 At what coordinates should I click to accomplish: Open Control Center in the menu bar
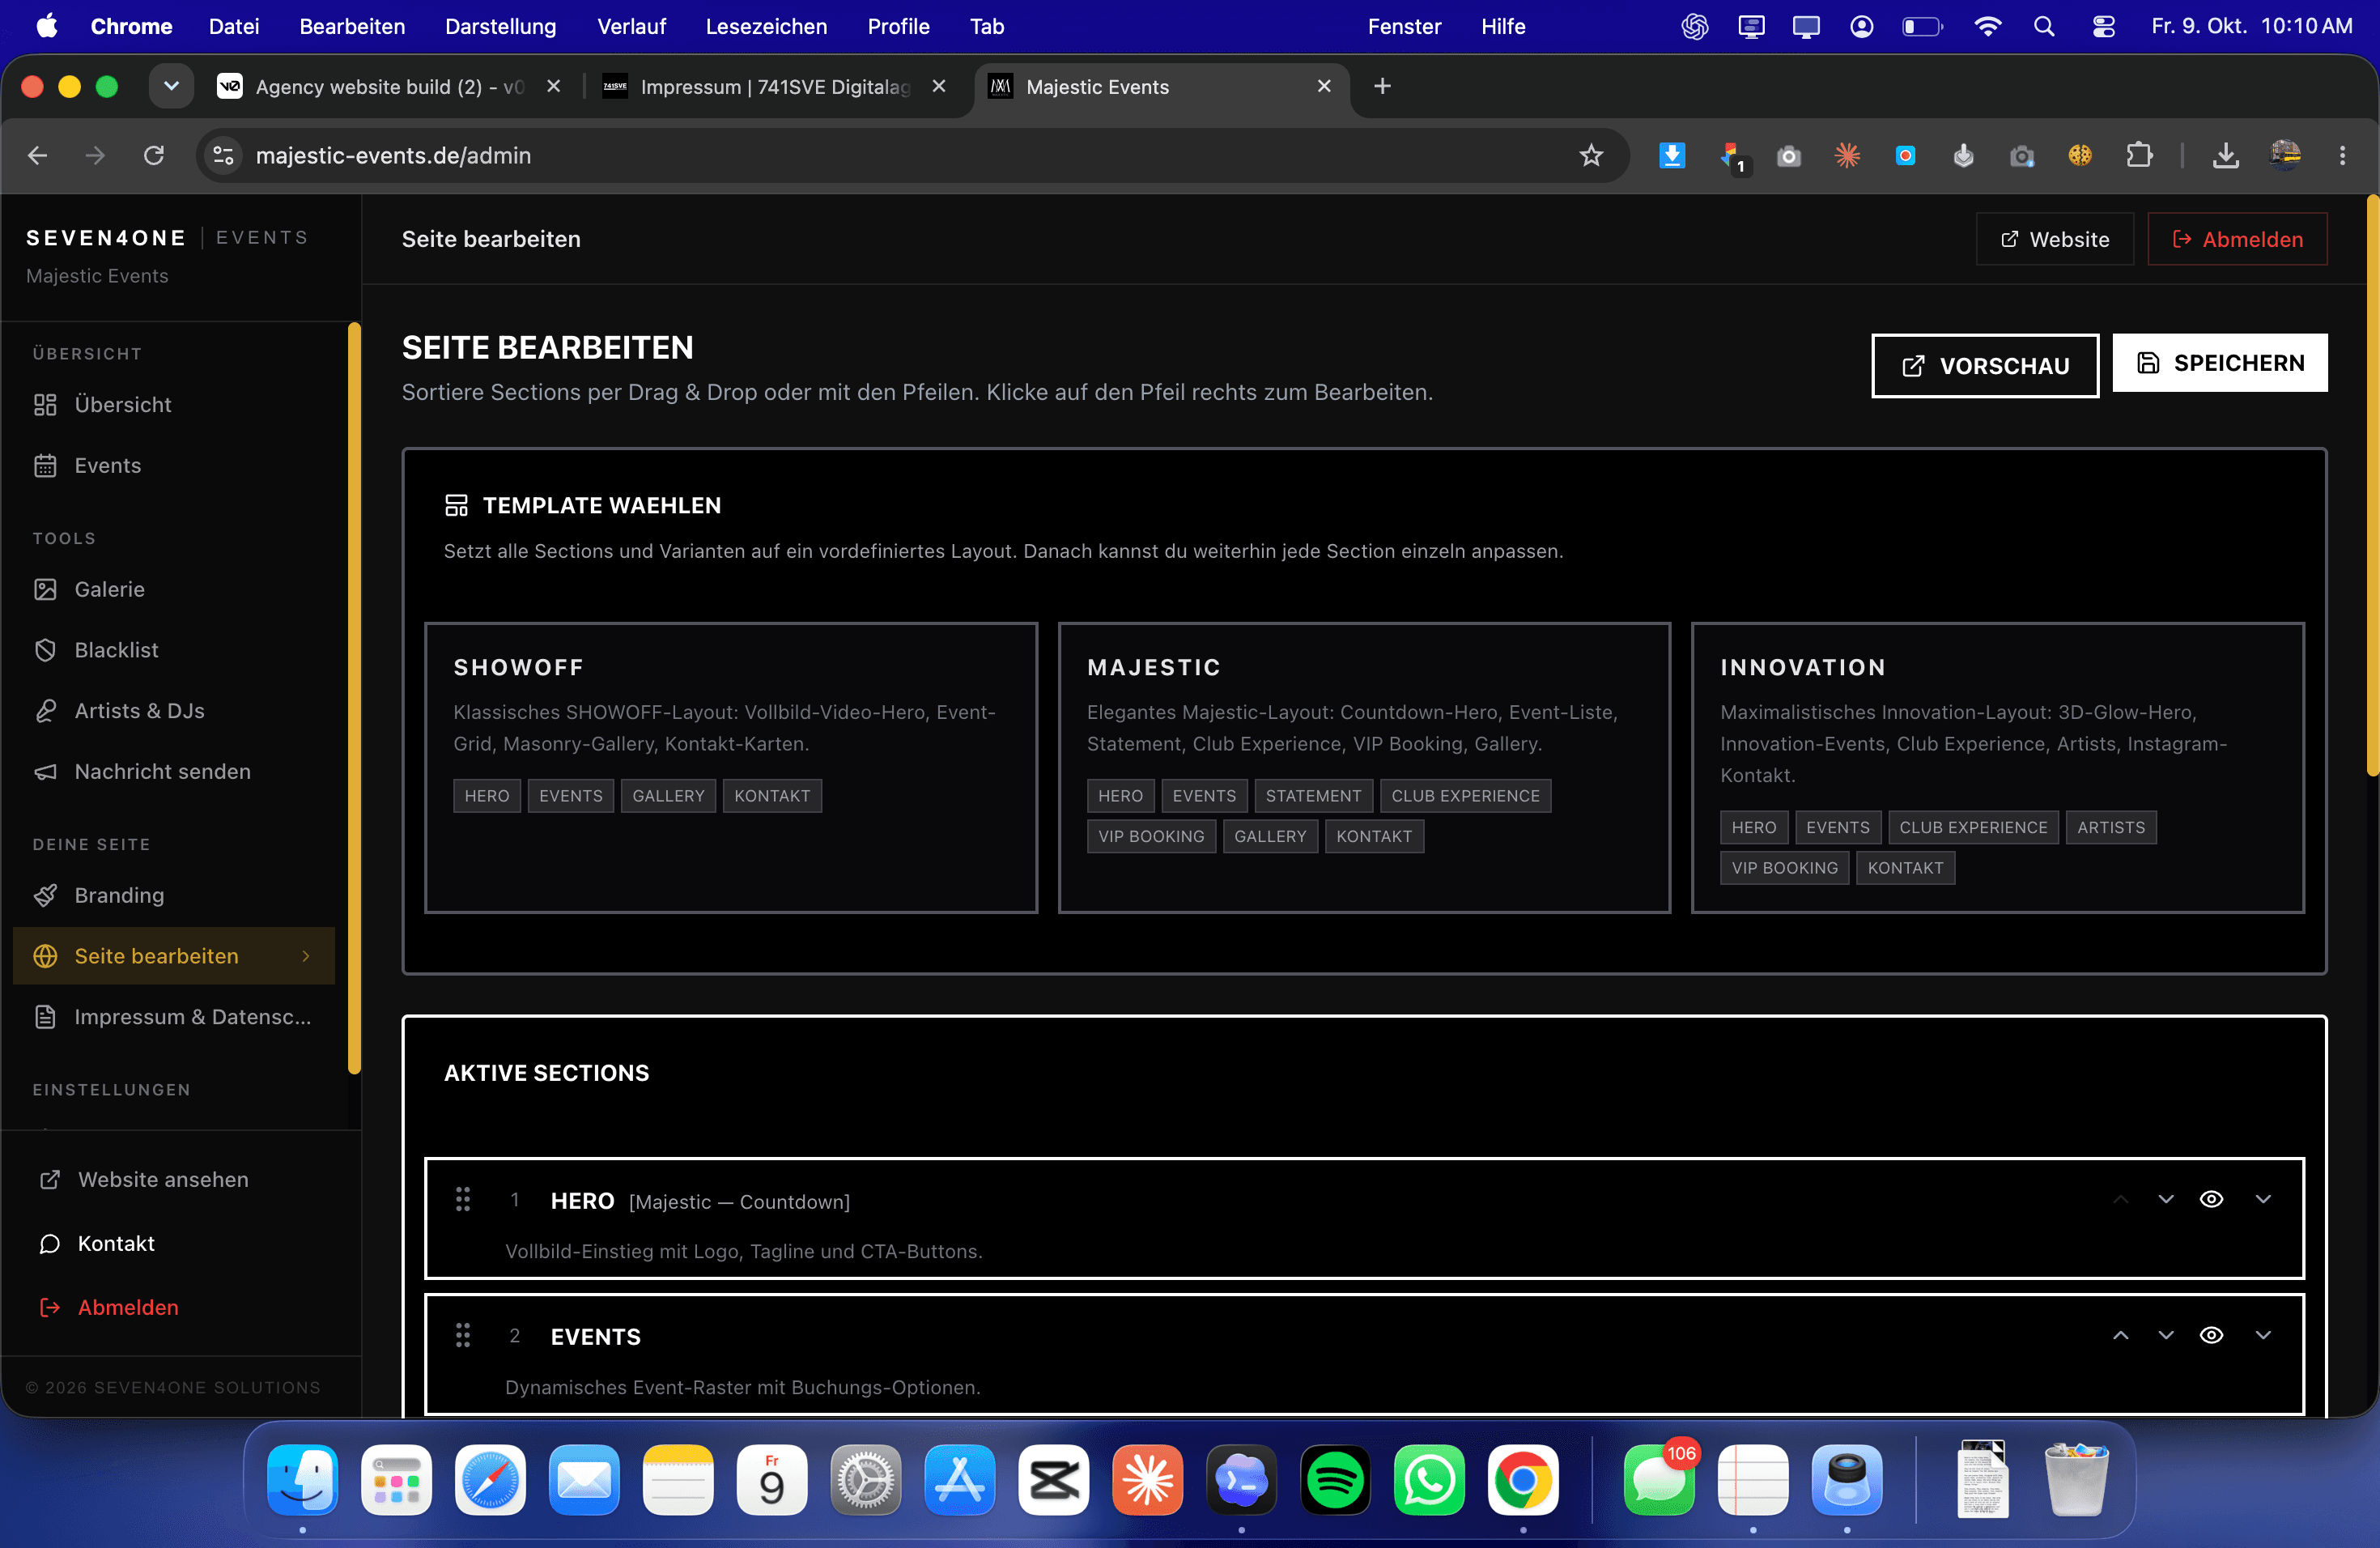pyautogui.click(x=2103, y=26)
